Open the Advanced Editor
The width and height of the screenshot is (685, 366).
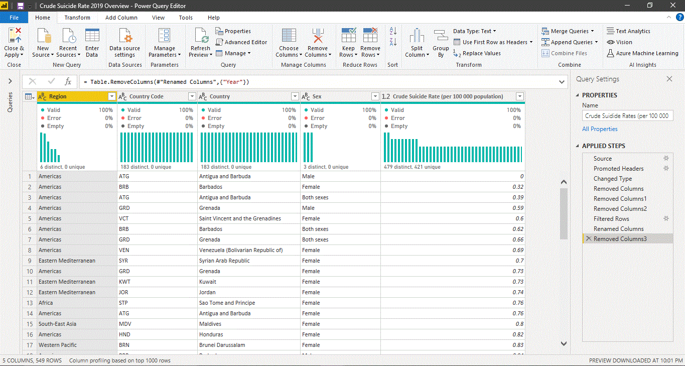(x=241, y=42)
